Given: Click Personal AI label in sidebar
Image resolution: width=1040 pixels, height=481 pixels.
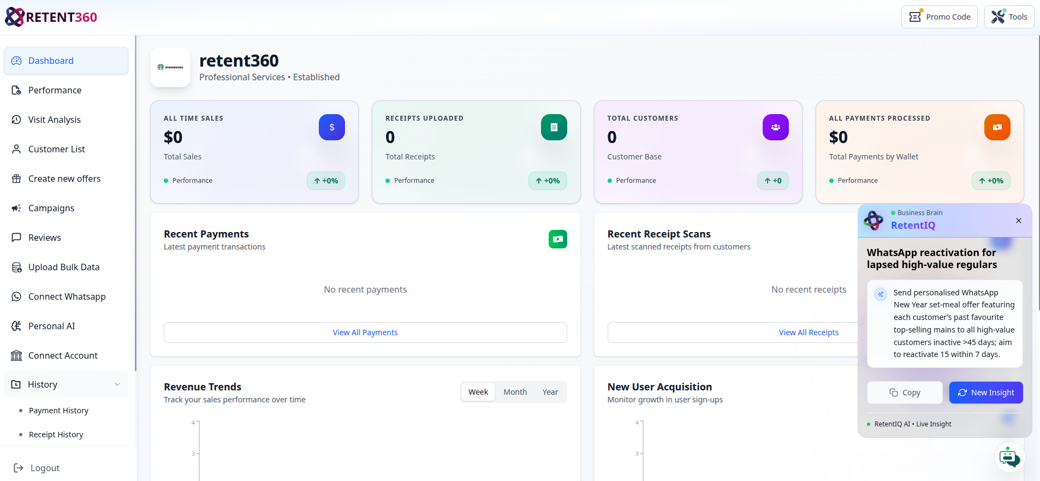Looking at the screenshot, I should pos(52,326).
